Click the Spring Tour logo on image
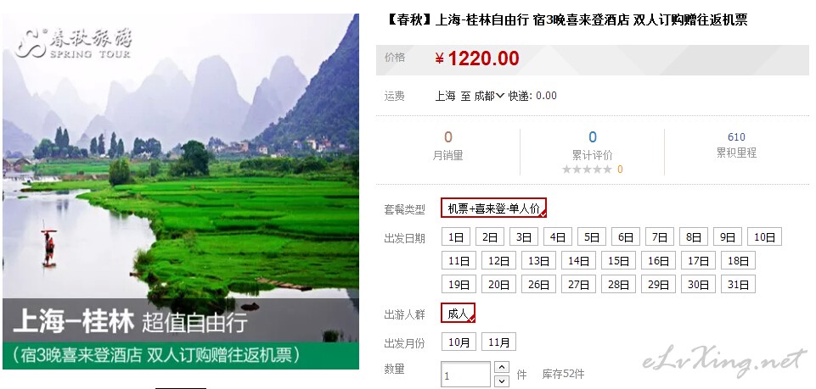The width and height of the screenshot is (816, 389). pos(73,43)
